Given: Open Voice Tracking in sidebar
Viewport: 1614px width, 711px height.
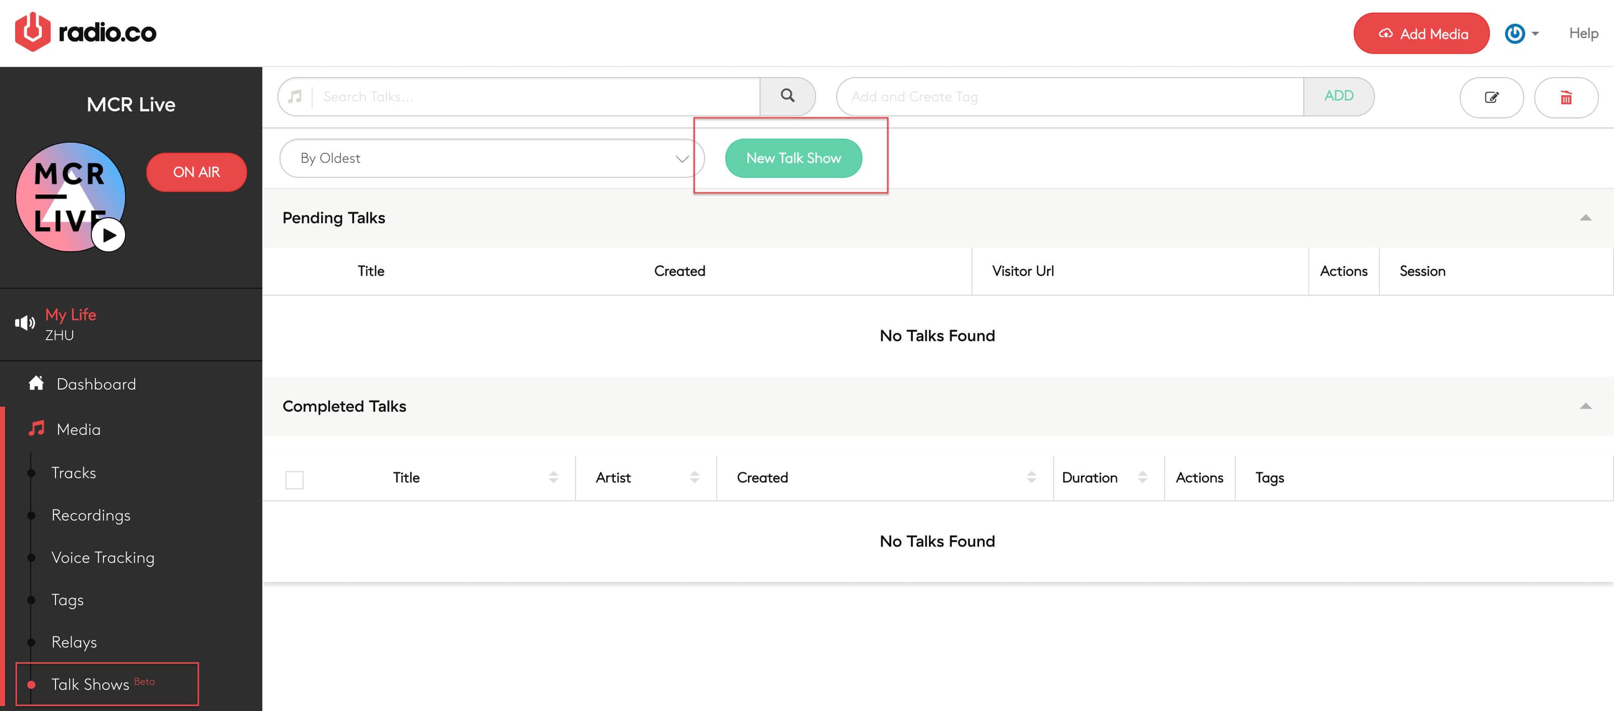Looking at the screenshot, I should click(x=103, y=557).
